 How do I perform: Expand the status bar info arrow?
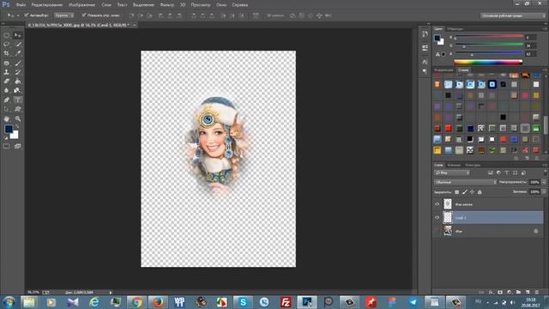(111, 292)
